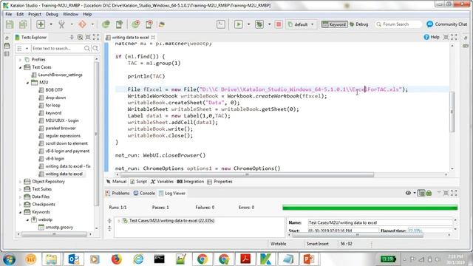Switch to Keyword perspective
473x266 pixels.
pyautogui.click(x=334, y=24)
